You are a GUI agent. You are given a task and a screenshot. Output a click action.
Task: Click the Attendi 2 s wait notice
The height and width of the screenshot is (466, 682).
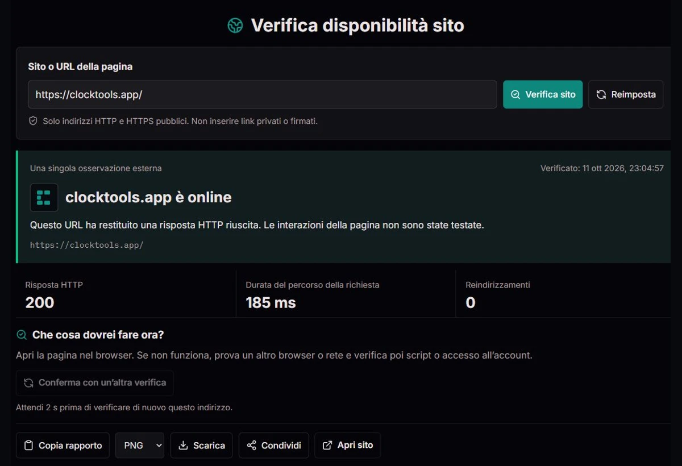coord(124,407)
